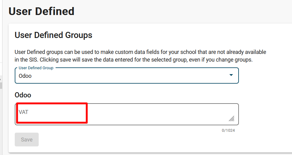
Task: Click the VAT placeholder text
Action: pyautogui.click(x=24, y=112)
